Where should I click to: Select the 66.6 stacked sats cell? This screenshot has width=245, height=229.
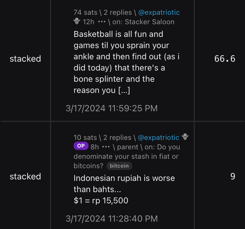(225, 59)
